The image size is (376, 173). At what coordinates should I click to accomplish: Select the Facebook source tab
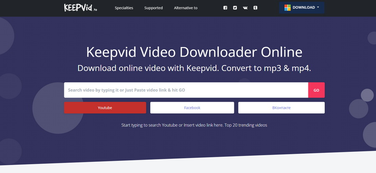(x=192, y=108)
